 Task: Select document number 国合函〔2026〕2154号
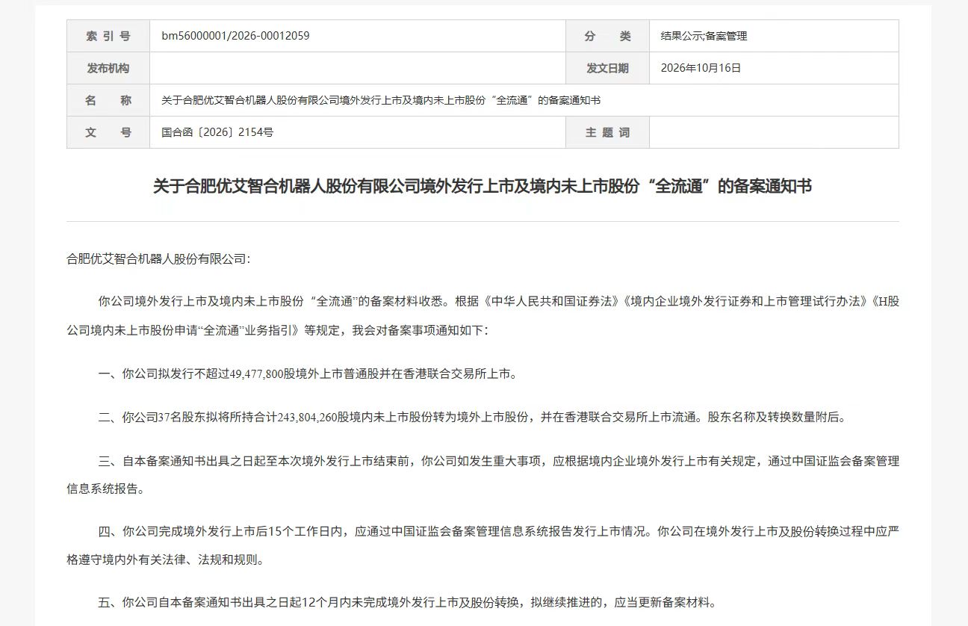[x=217, y=132]
